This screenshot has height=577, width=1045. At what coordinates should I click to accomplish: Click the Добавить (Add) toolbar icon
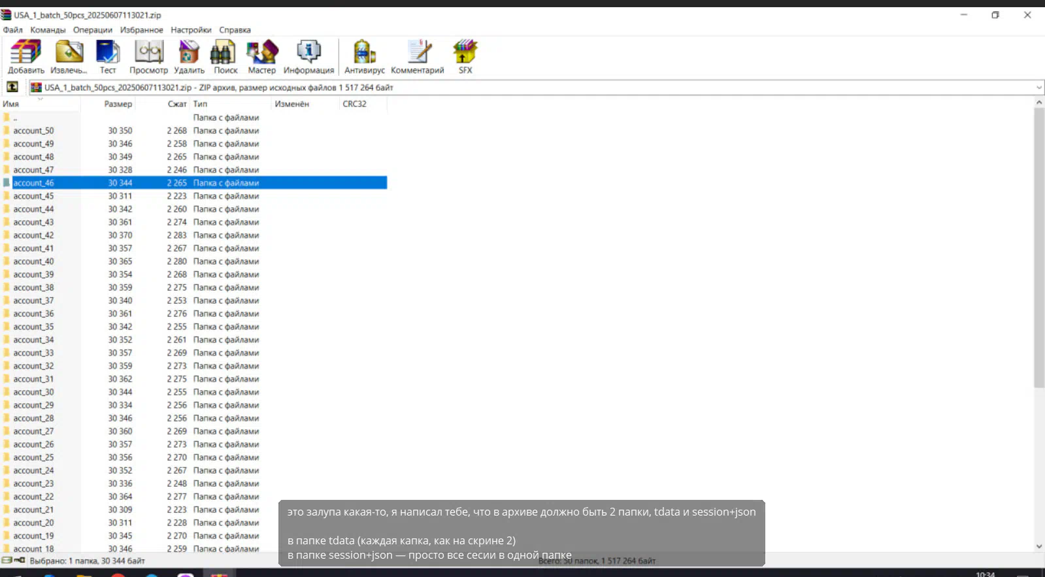(26, 56)
